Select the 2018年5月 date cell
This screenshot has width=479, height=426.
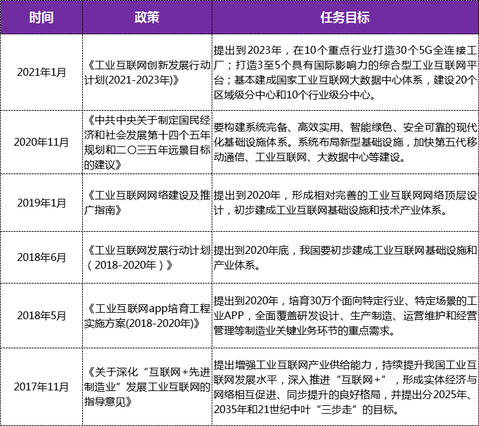pos(41,315)
